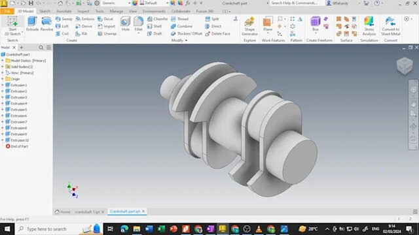Switch to the Annotate ribbon tab
The image size is (419, 235).
pos(64,11)
